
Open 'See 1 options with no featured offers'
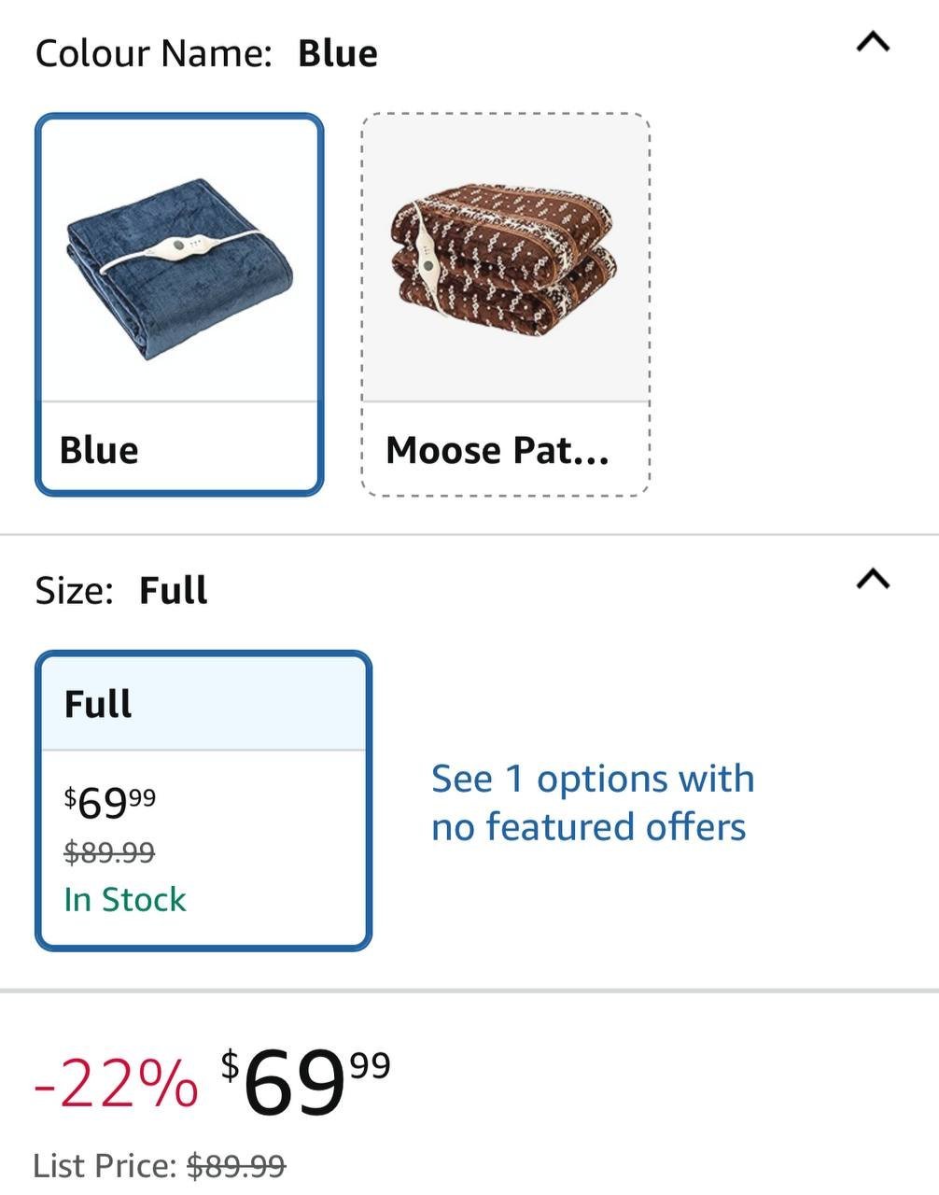[x=592, y=802]
